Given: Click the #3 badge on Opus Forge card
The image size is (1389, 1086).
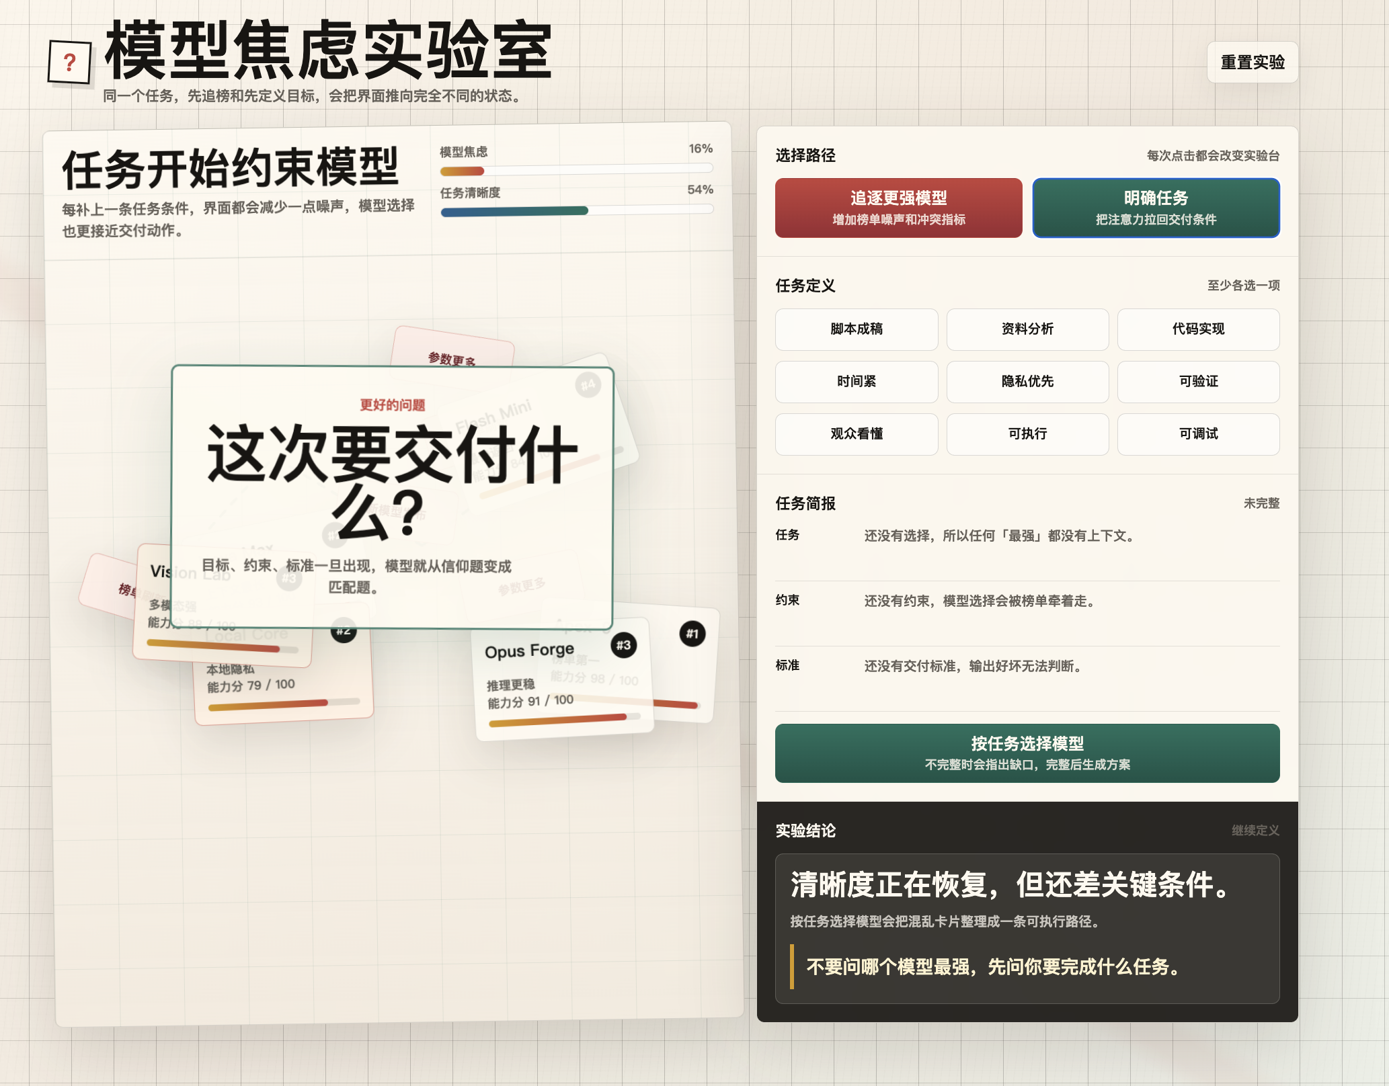Looking at the screenshot, I should coord(623,645).
